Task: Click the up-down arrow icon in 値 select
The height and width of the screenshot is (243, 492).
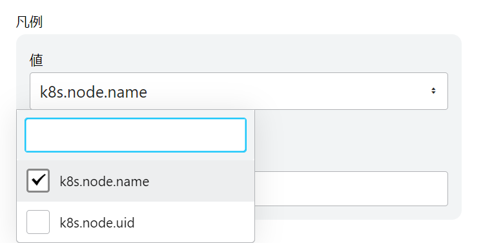Action: (433, 90)
